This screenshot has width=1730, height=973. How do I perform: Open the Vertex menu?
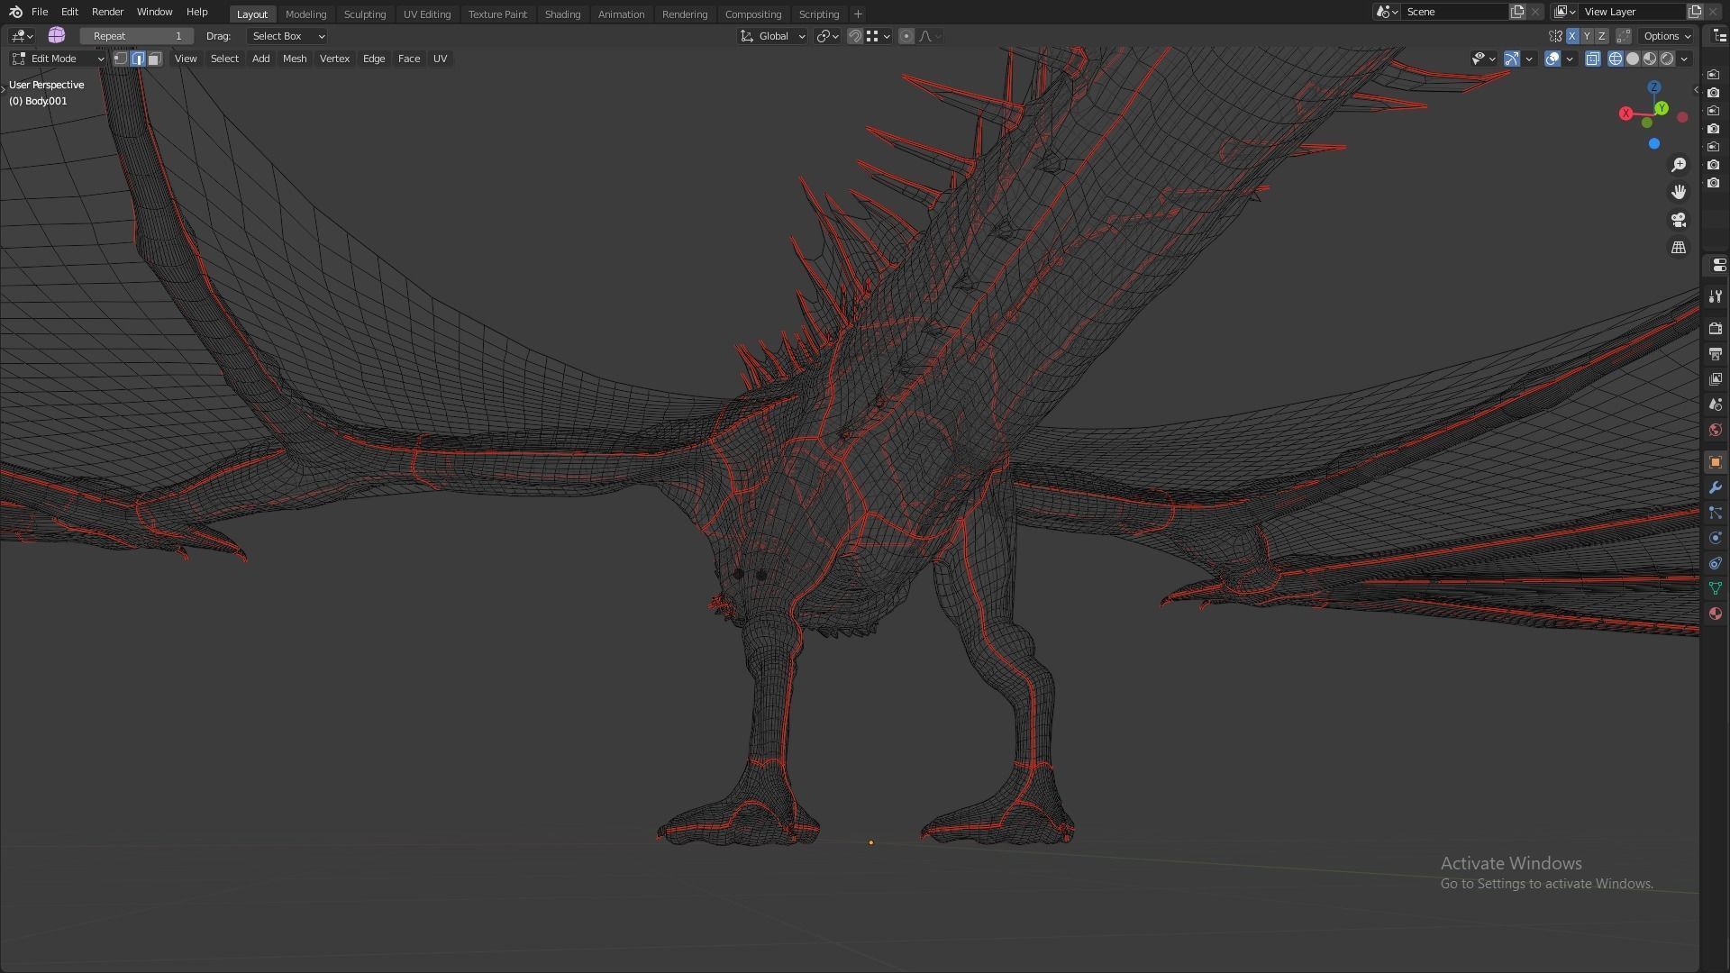point(334,59)
